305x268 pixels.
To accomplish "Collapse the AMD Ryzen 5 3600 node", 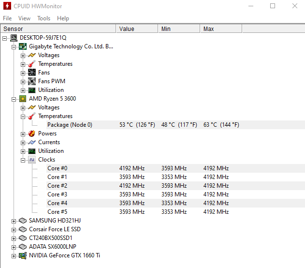I will pos(14,99).
